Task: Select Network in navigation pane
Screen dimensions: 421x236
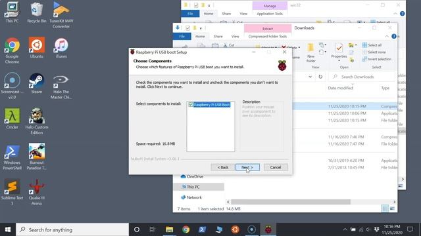Action: click(x=191, y=197)
